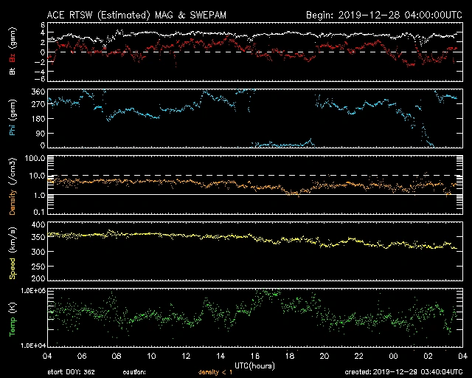This screenshot has width=472, height=378.
Task: Click the '90' tick label on the Phi axis
Action: [x=41, y=133]
